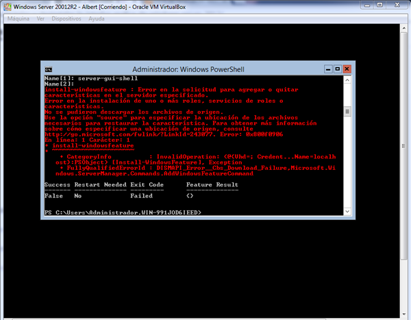Click the 'No' restart needed value

click(78, 196)
